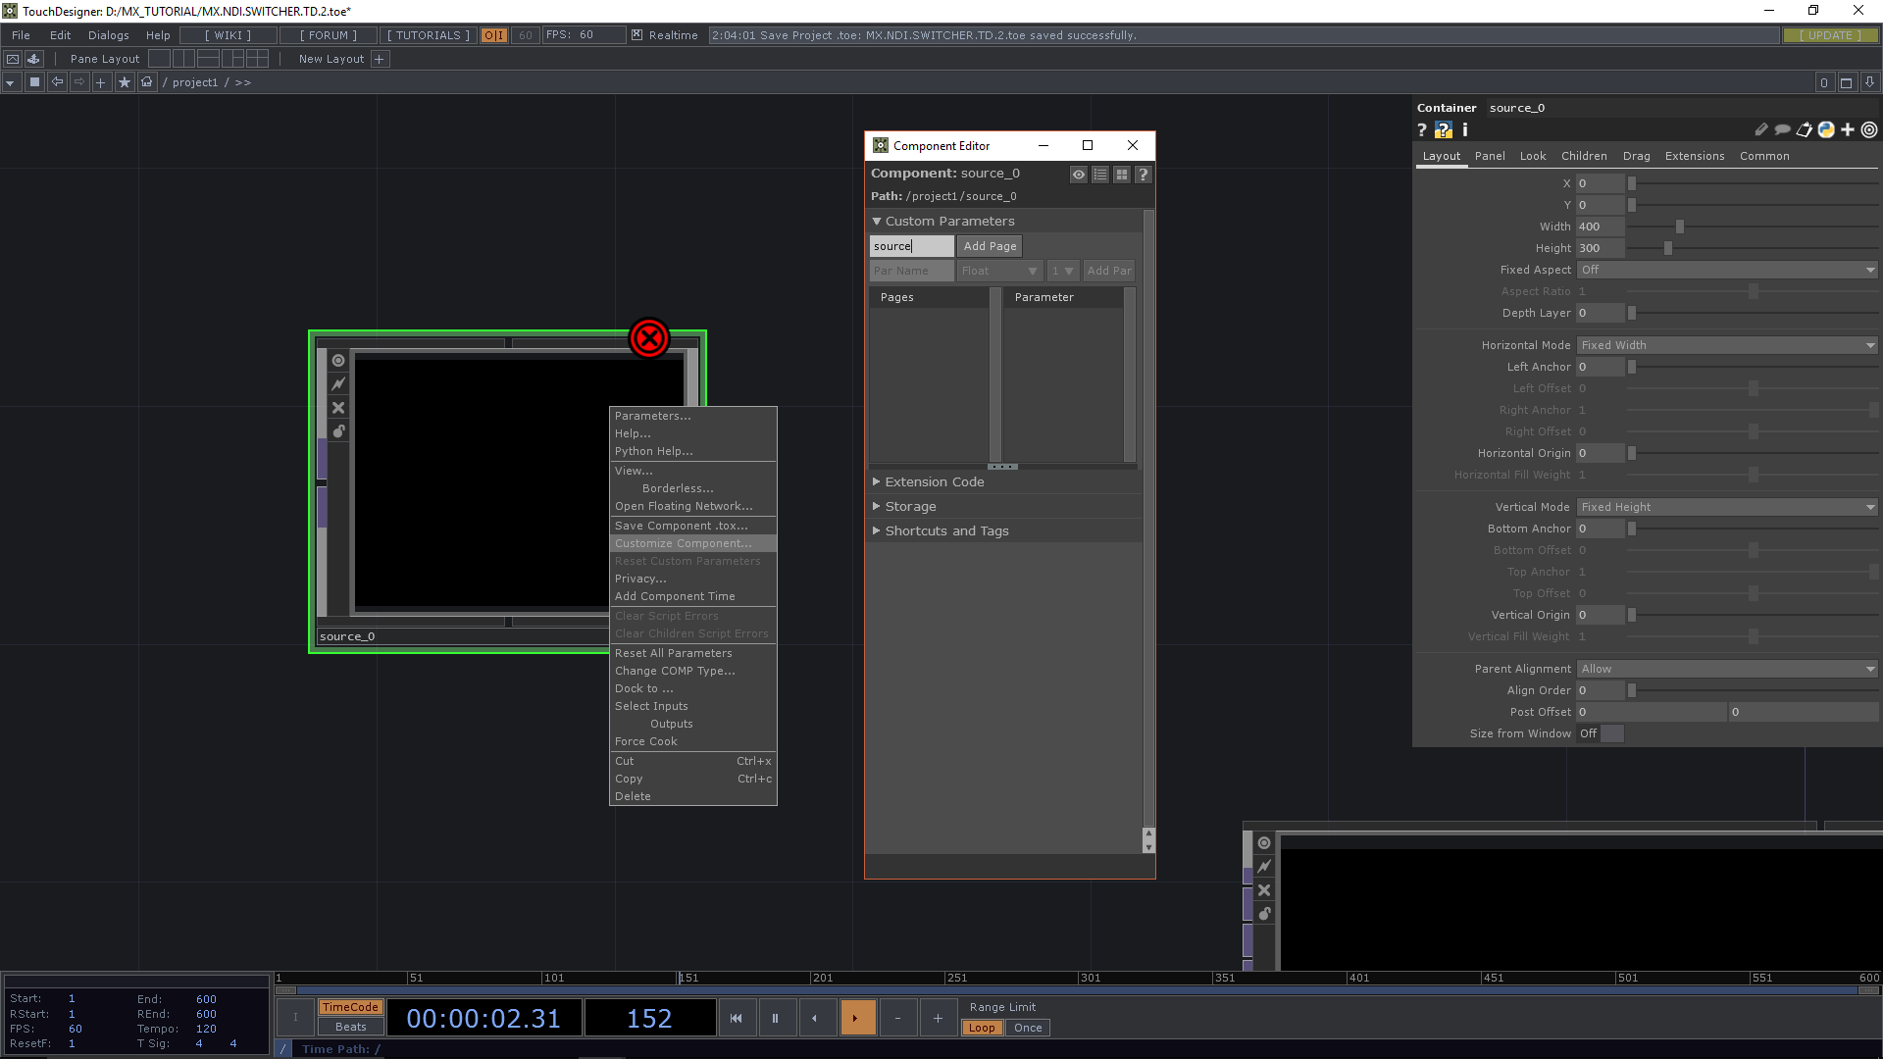1883x1059 pixels.
Task: Choose Save Component .tox... from context menu
Action: pos(692,526)
